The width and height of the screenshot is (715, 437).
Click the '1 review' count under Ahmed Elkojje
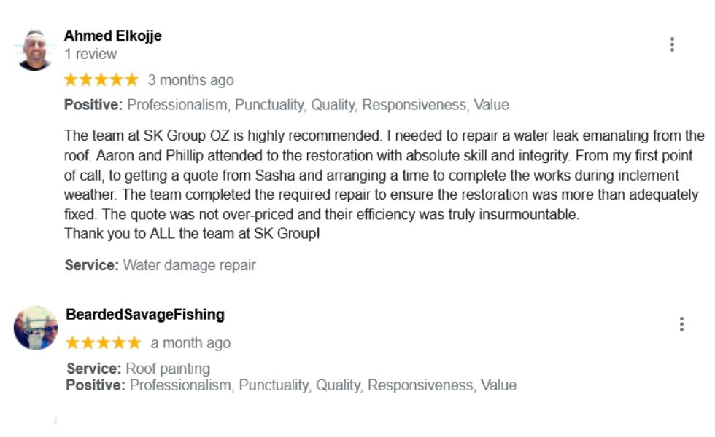tap(90, 54)
